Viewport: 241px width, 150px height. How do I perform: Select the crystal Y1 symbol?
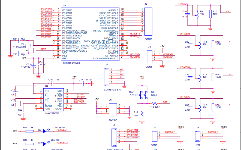(28, 45)
